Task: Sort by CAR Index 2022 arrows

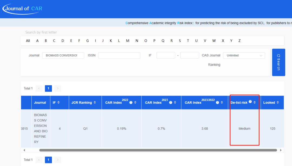Action: coord(135,102)
